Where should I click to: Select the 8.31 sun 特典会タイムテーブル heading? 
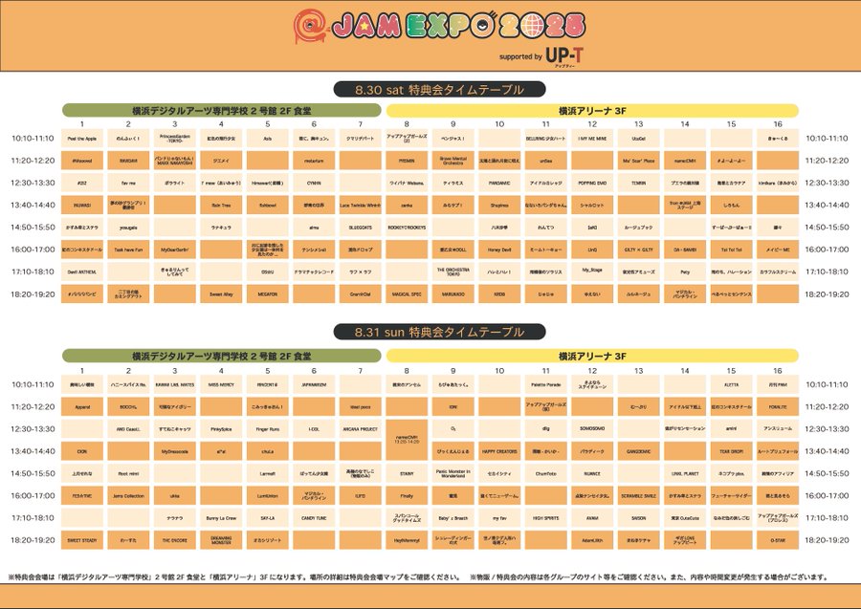439,332
